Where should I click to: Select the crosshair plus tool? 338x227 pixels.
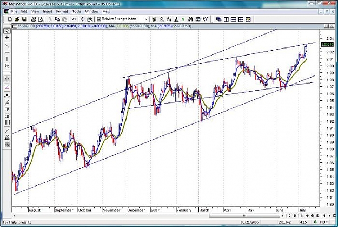(7, 38)
